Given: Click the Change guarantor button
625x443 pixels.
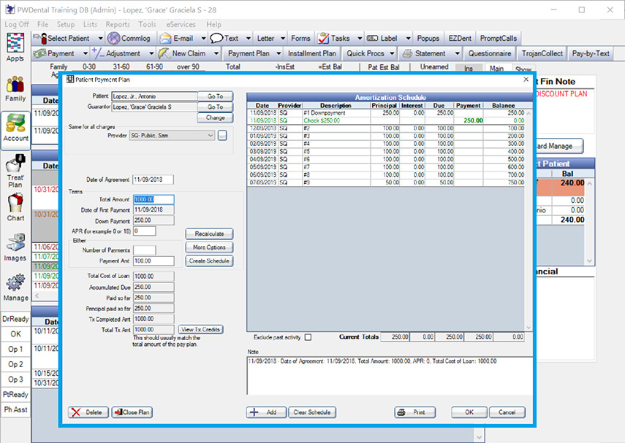Looking at the screenshot, I should pyautogui.click(x=215, y=118).
